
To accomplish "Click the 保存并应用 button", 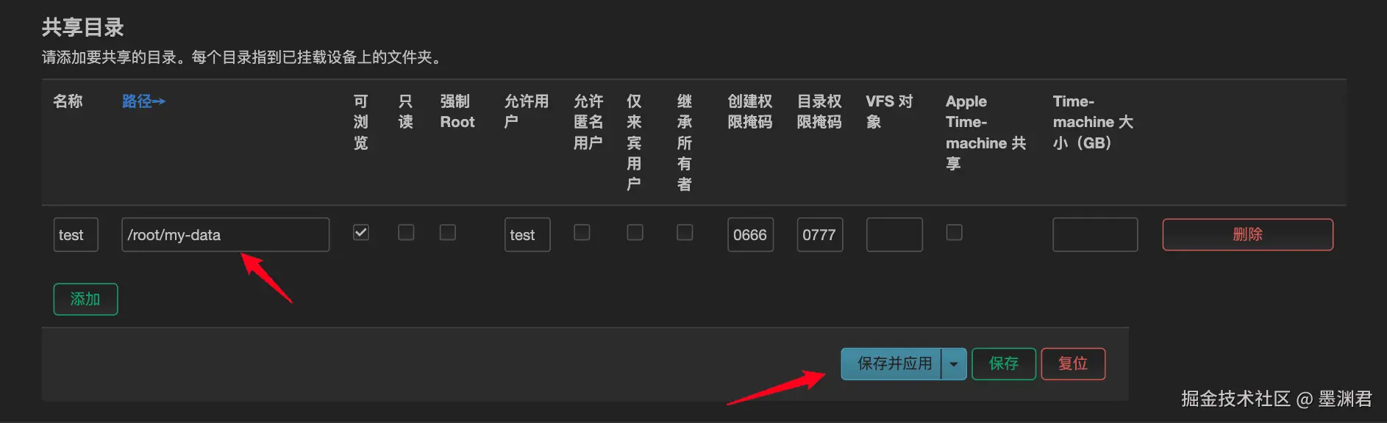I will tap(891, 364).
